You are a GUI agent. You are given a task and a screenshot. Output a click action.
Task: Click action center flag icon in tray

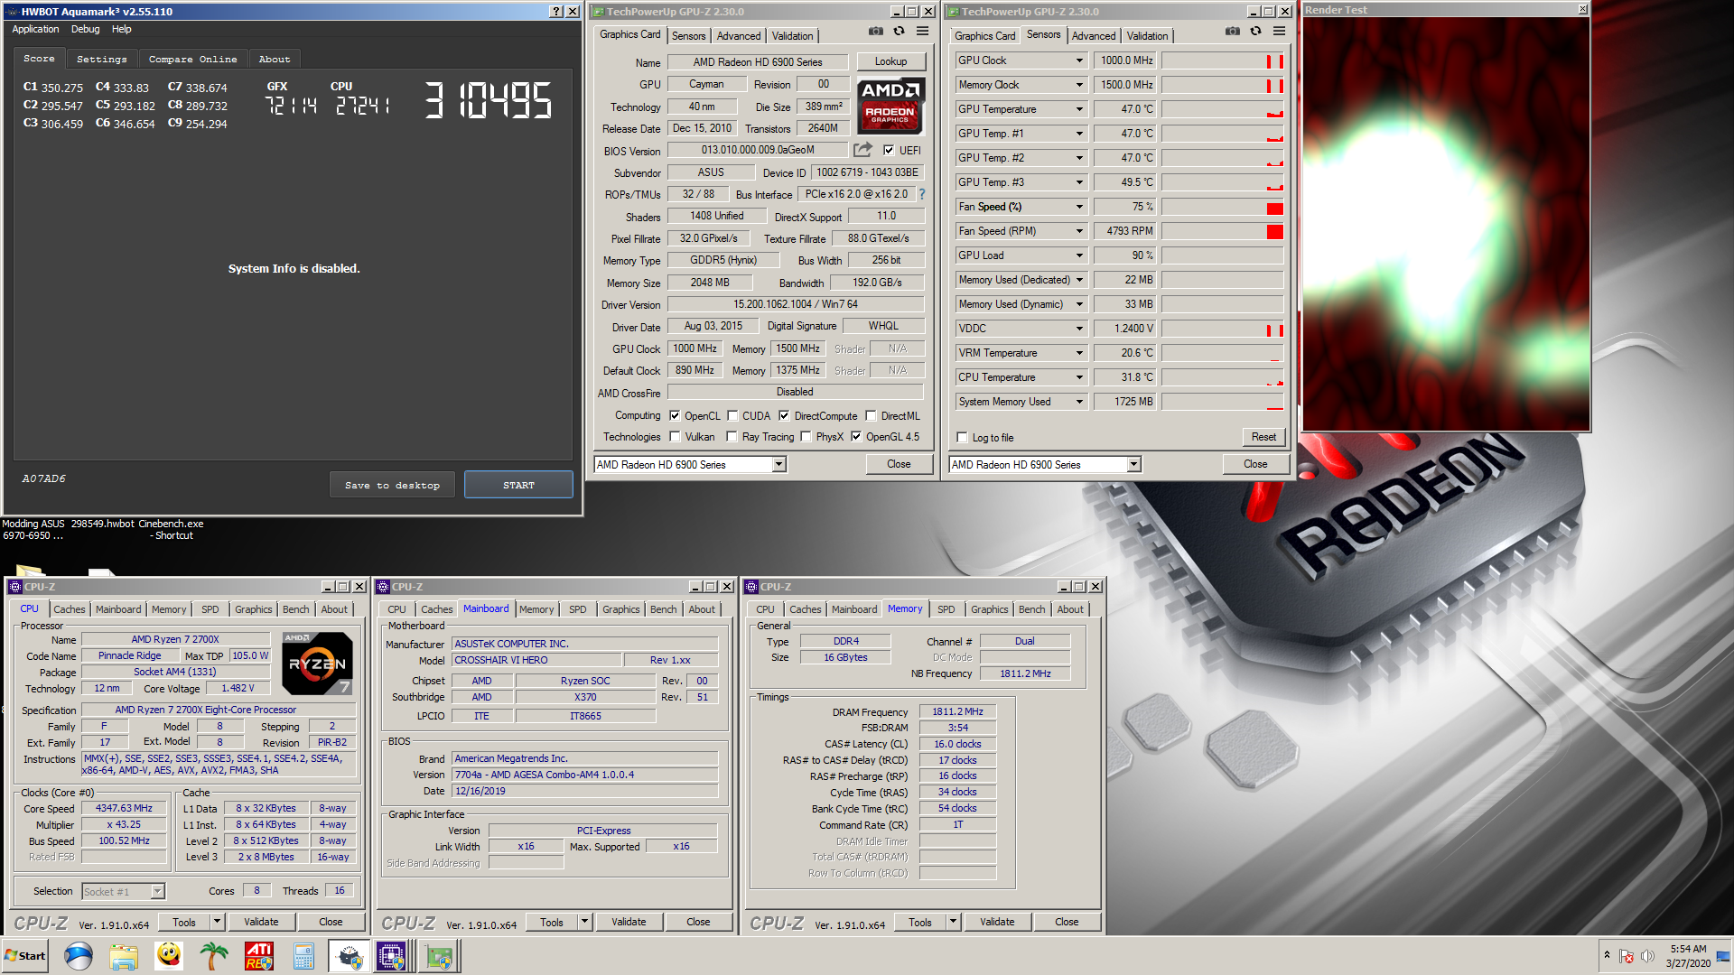1627,956
